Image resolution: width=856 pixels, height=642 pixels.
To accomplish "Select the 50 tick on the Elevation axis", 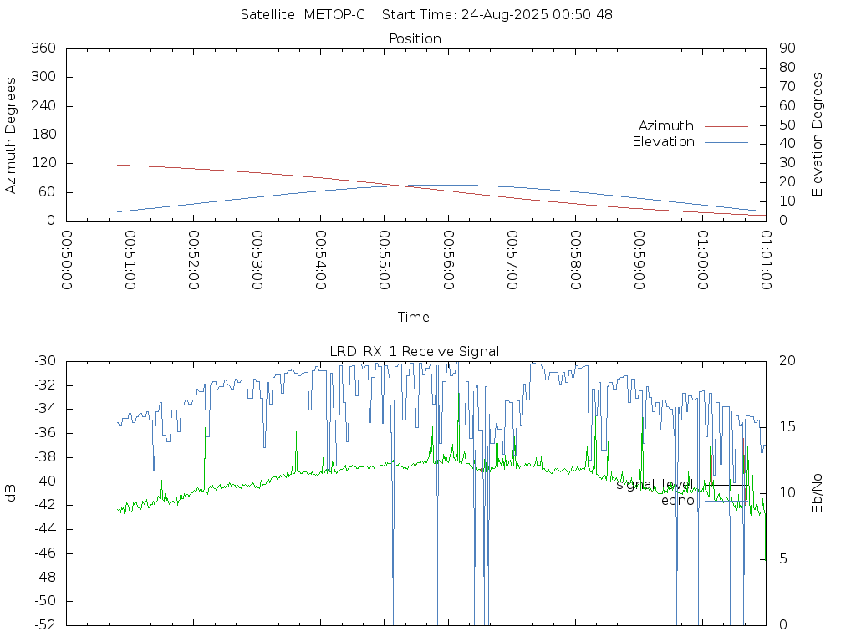I will click(787, 125).
